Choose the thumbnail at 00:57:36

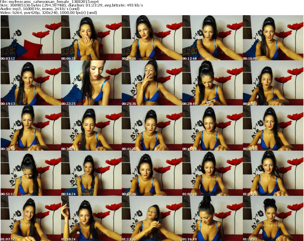(152, 173)
